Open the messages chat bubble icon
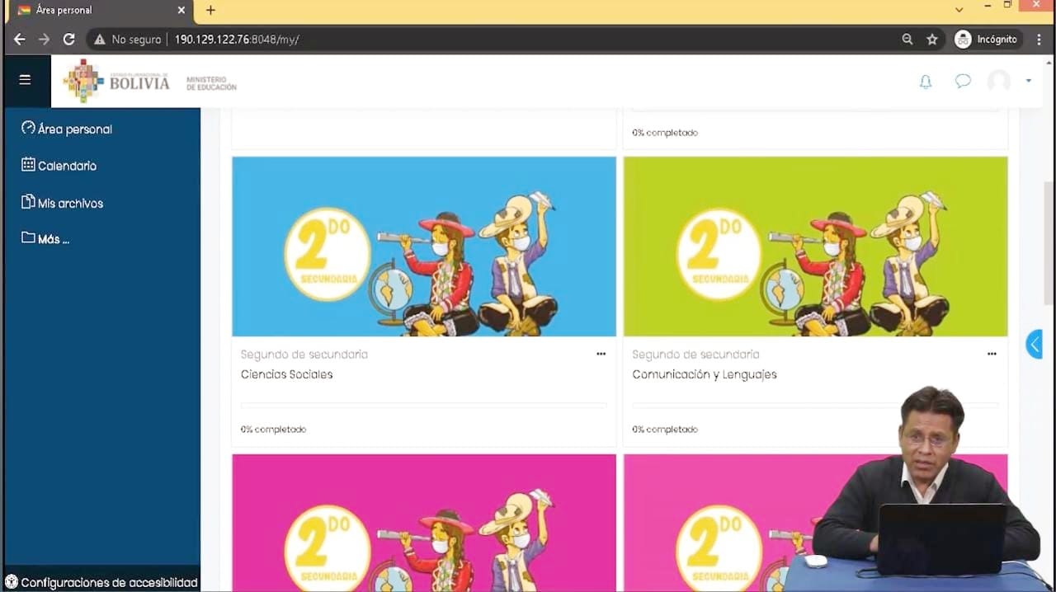Viewport: 1056px width, 592px height. point(963,81)
